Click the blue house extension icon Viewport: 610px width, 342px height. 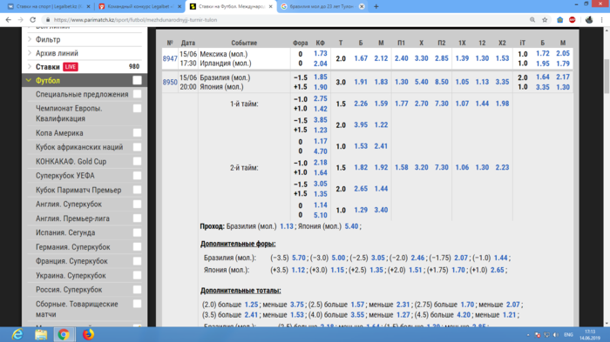point(559,20)
